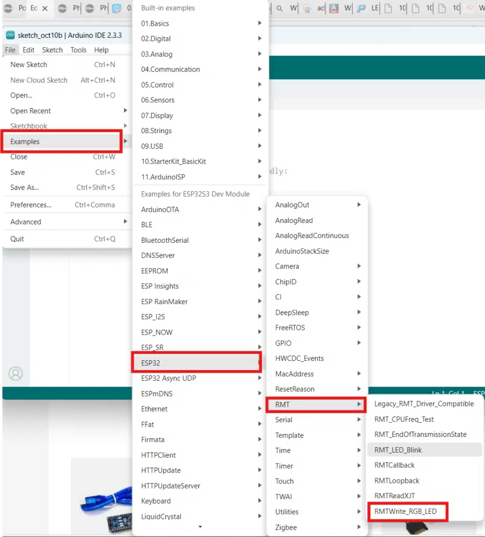Expand the 03.Analog submenu arrow
Viewport: 485px width, 537px height.
coord(260,54)
